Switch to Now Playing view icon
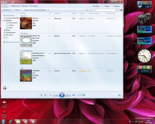This screenshot has width=155, height=124. [x=119, y=95]
